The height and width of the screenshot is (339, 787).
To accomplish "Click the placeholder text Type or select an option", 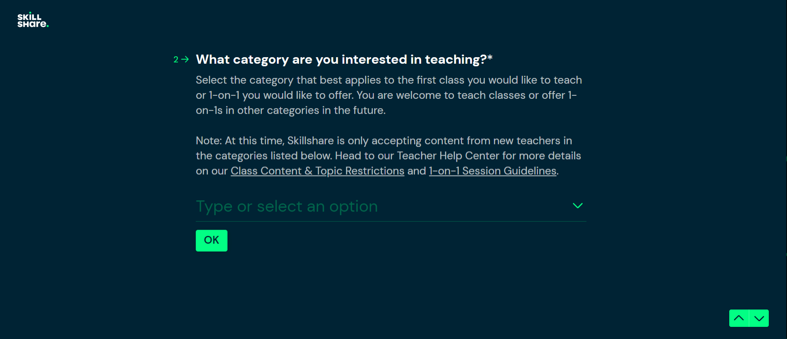I will point(286,206).
